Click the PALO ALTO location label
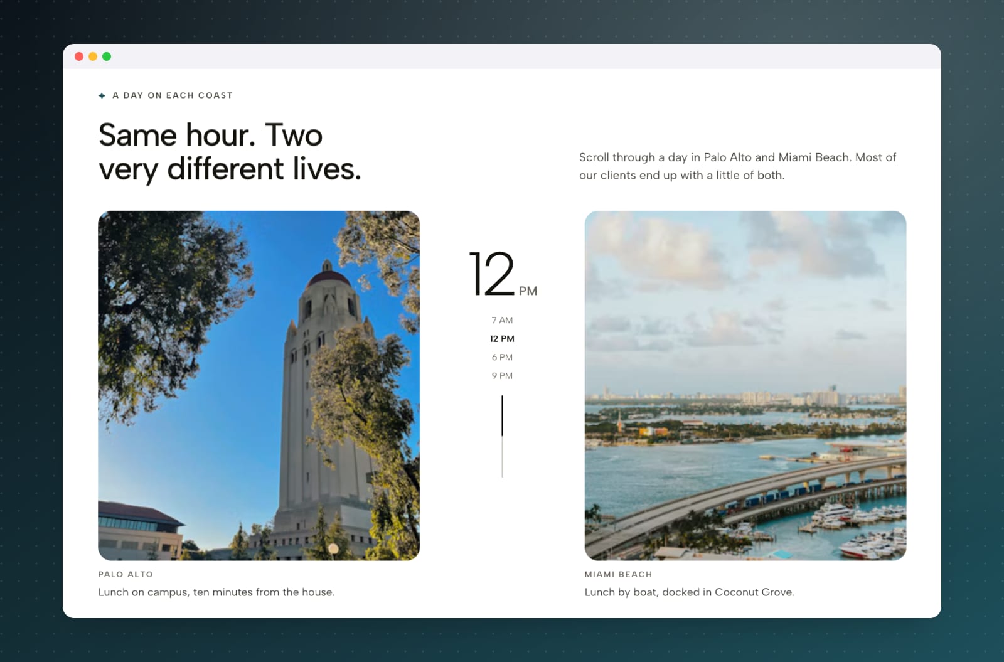 tap(125, 574)
